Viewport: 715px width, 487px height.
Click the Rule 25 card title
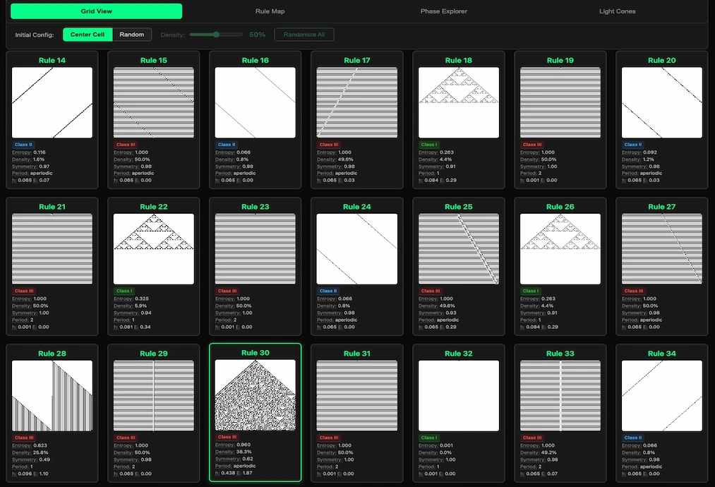point(458,207)
